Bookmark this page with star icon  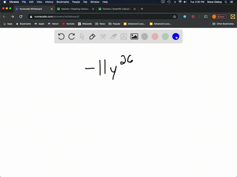174,17
